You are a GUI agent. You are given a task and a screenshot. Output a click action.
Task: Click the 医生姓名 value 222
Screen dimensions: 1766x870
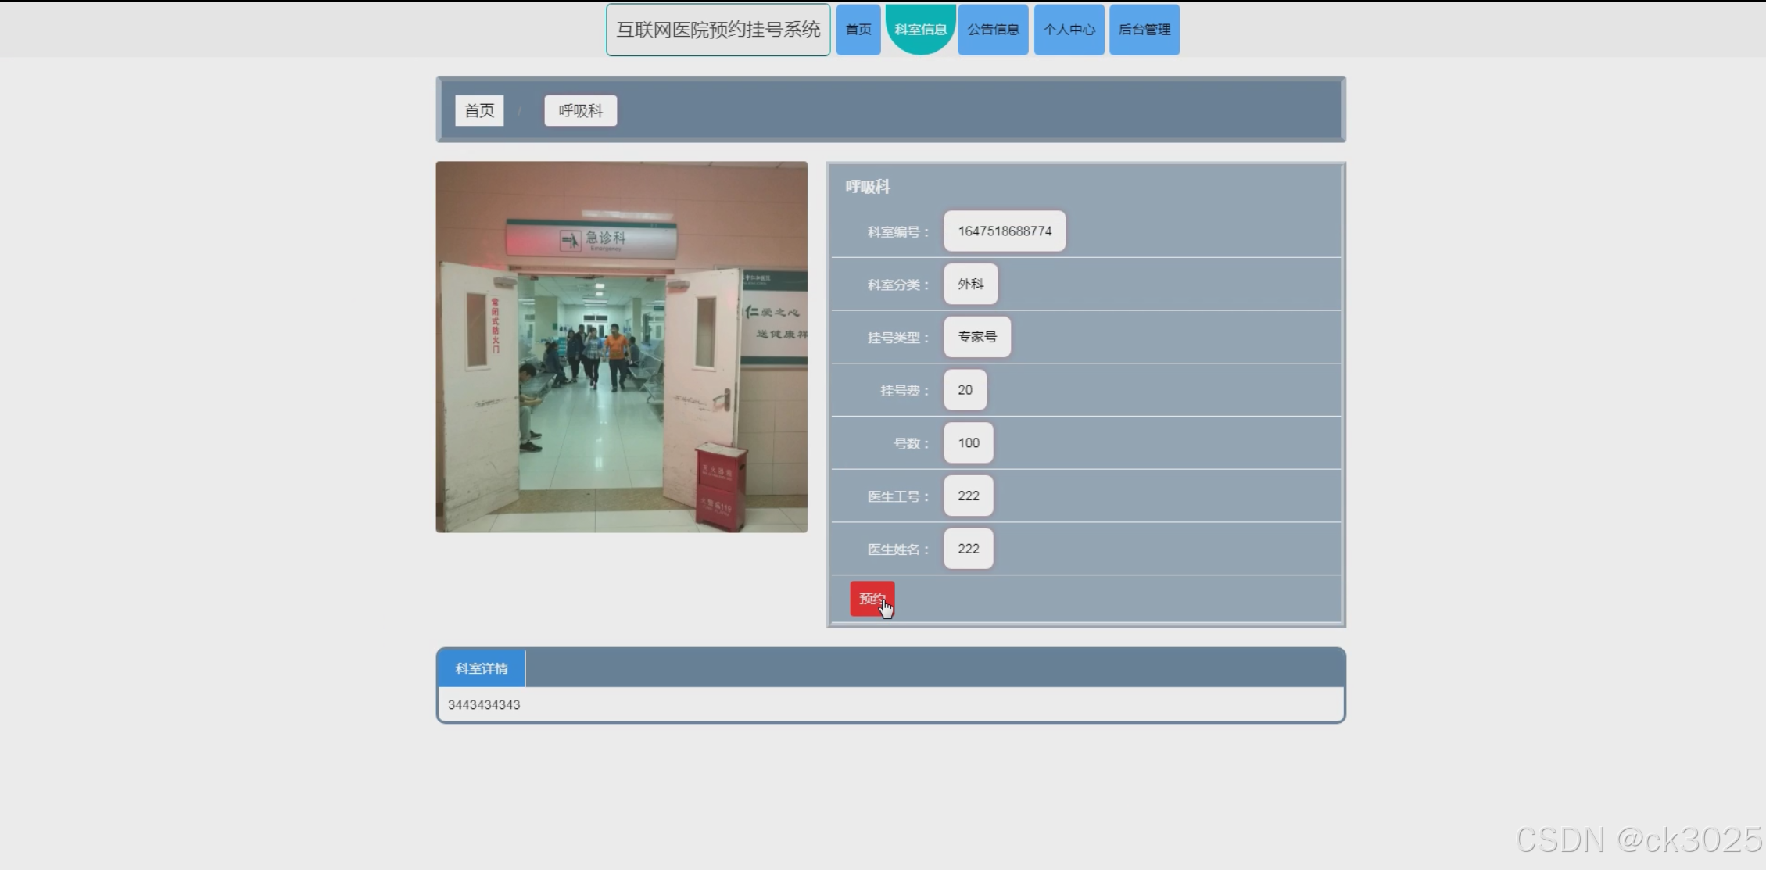tap(968, 549)
